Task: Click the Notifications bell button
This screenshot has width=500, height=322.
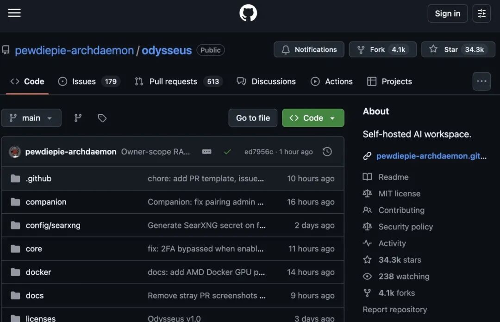Action: (309, 50)
